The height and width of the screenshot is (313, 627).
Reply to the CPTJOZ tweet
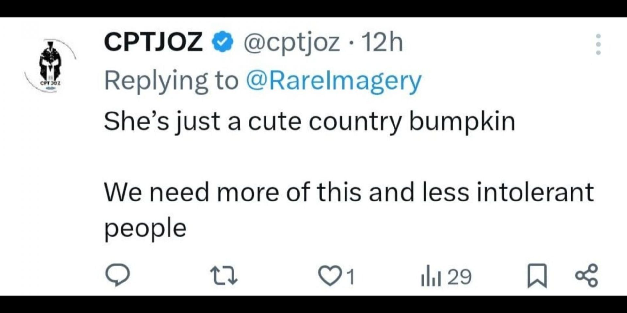tap(118, 276)
